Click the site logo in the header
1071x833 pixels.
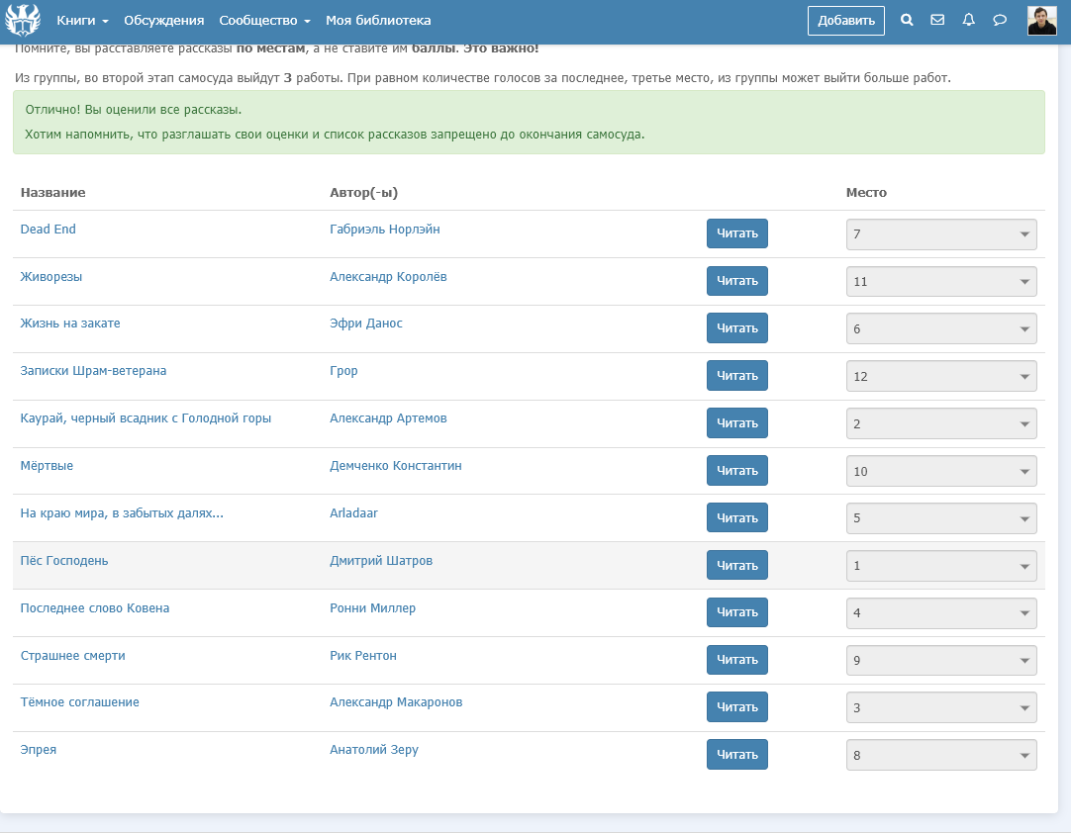(x=23, y=20)
